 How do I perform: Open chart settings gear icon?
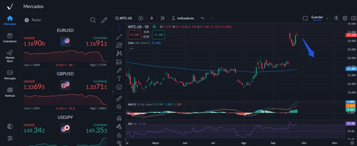pyautogui.click(x=345, y=18)
